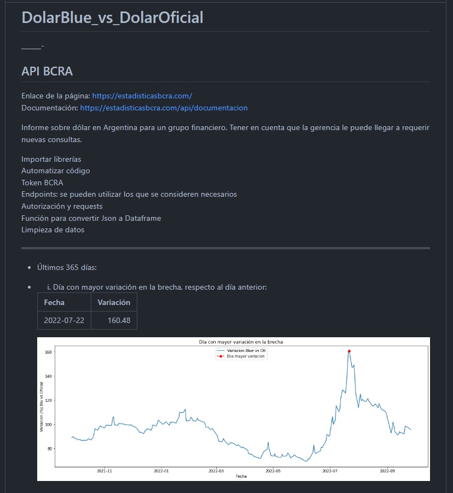453x493 pixels.
Task: Click the 'Últimos 365 días' bullet item
Action: click(x=67, y=268)
